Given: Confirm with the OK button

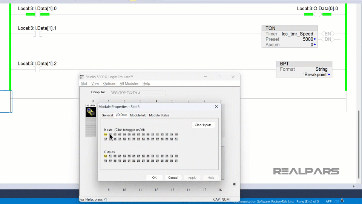Looking at the screenshot, I should pos(154,178).
